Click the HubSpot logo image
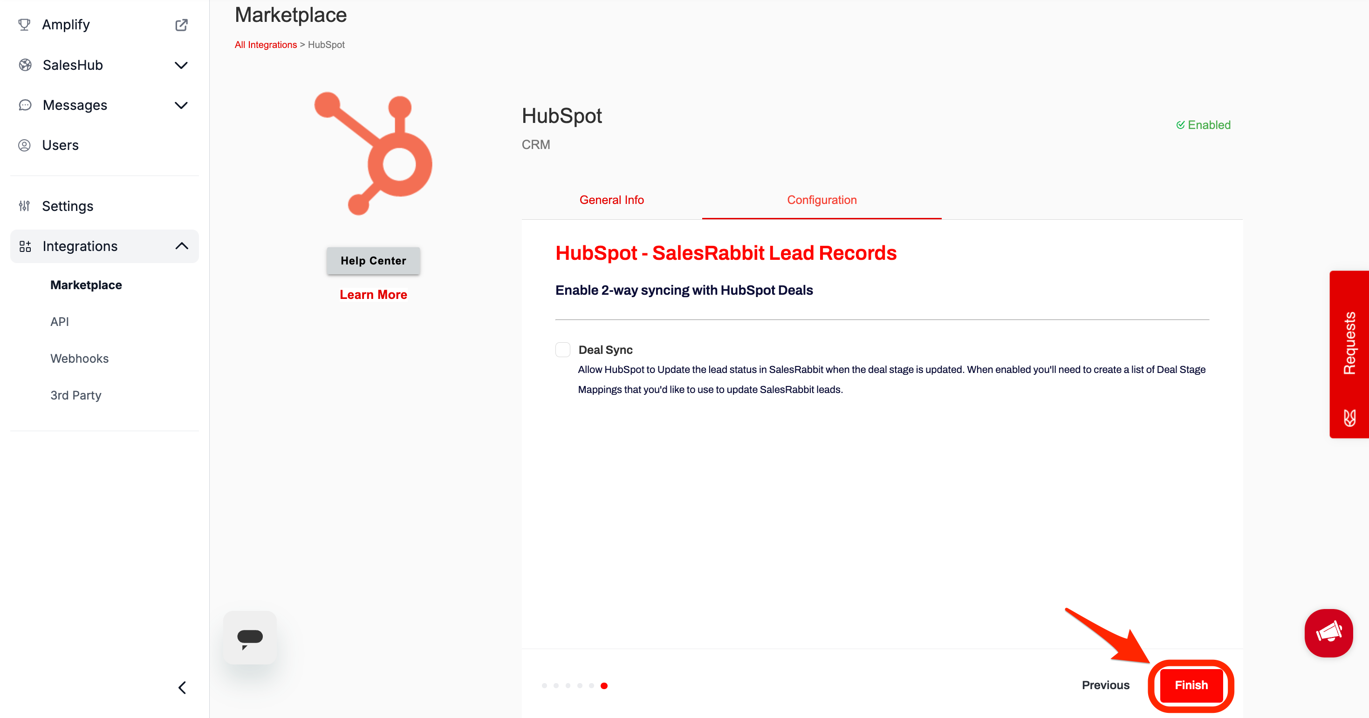1369x718 pixels. coord(373,154)
